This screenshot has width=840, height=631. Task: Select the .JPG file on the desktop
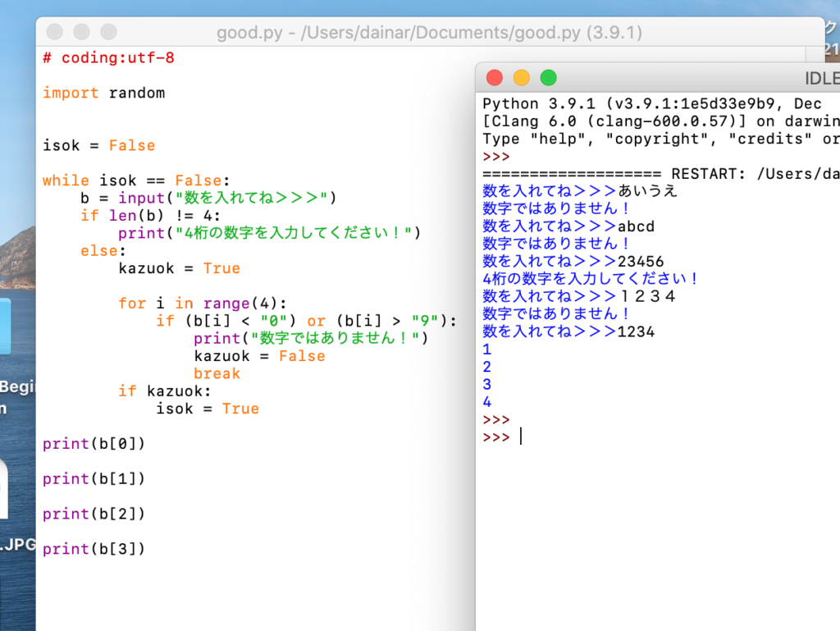coord(16,543)
